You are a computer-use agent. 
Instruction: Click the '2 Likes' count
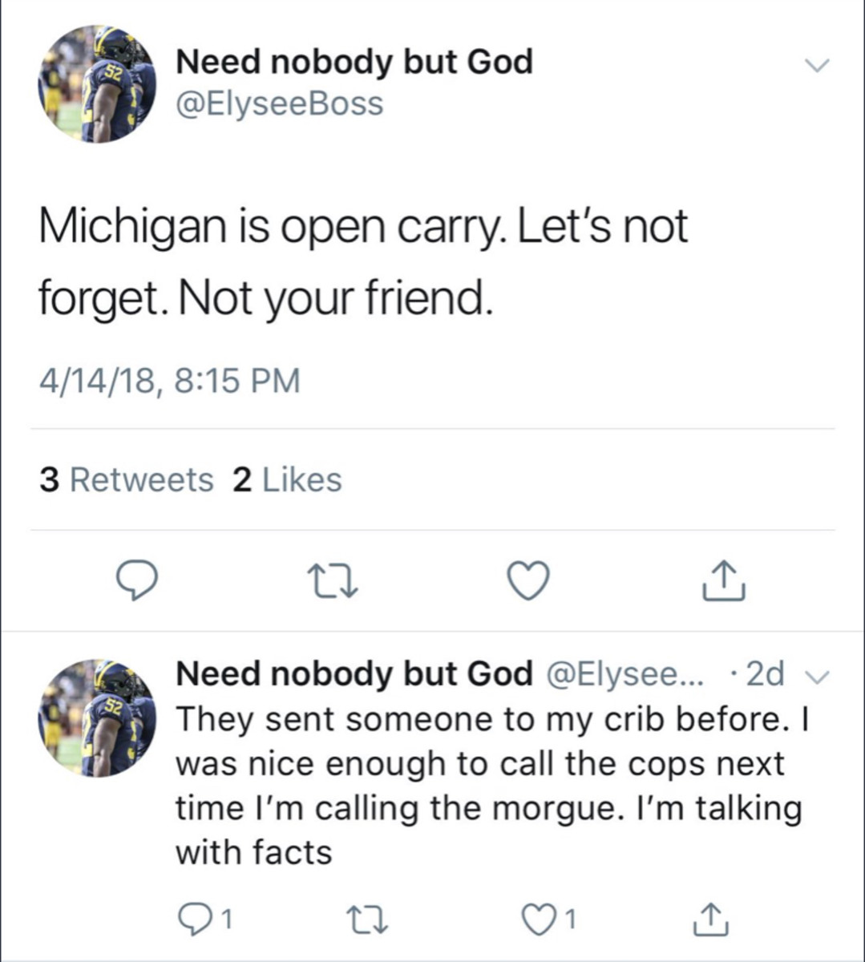tap(287, 479)
